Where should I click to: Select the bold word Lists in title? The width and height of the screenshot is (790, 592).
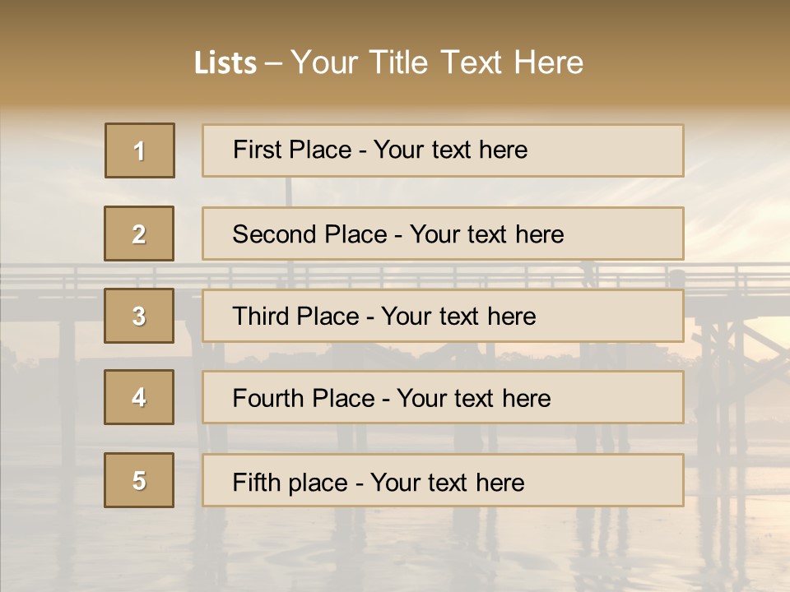225,62
